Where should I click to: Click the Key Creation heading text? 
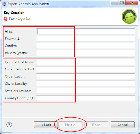coord(14,13)
